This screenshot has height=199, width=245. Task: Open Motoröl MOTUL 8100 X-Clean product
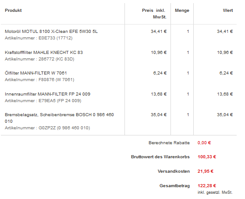[x=51, y=32]
